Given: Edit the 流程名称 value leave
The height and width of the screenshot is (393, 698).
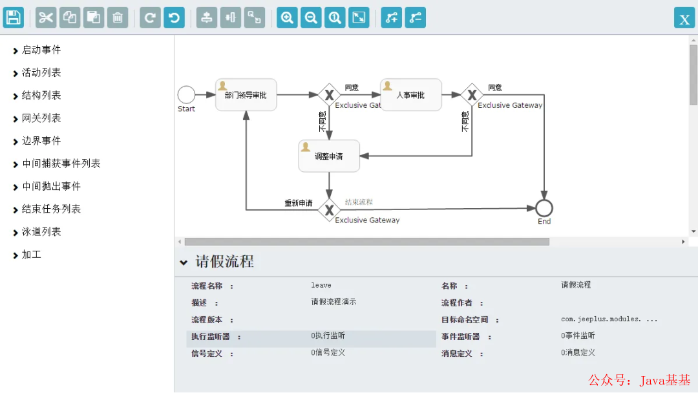Looking at the screenshot, I should point(321,285).
